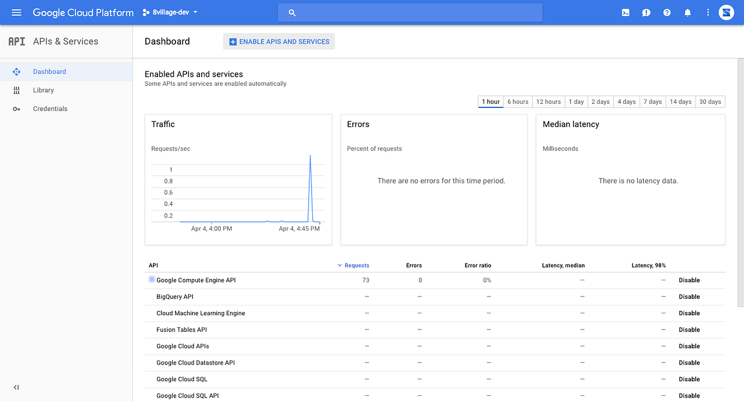Open the Send feedback dialog
The width and height of the screenshot is (744, 401).
(646, 12)
